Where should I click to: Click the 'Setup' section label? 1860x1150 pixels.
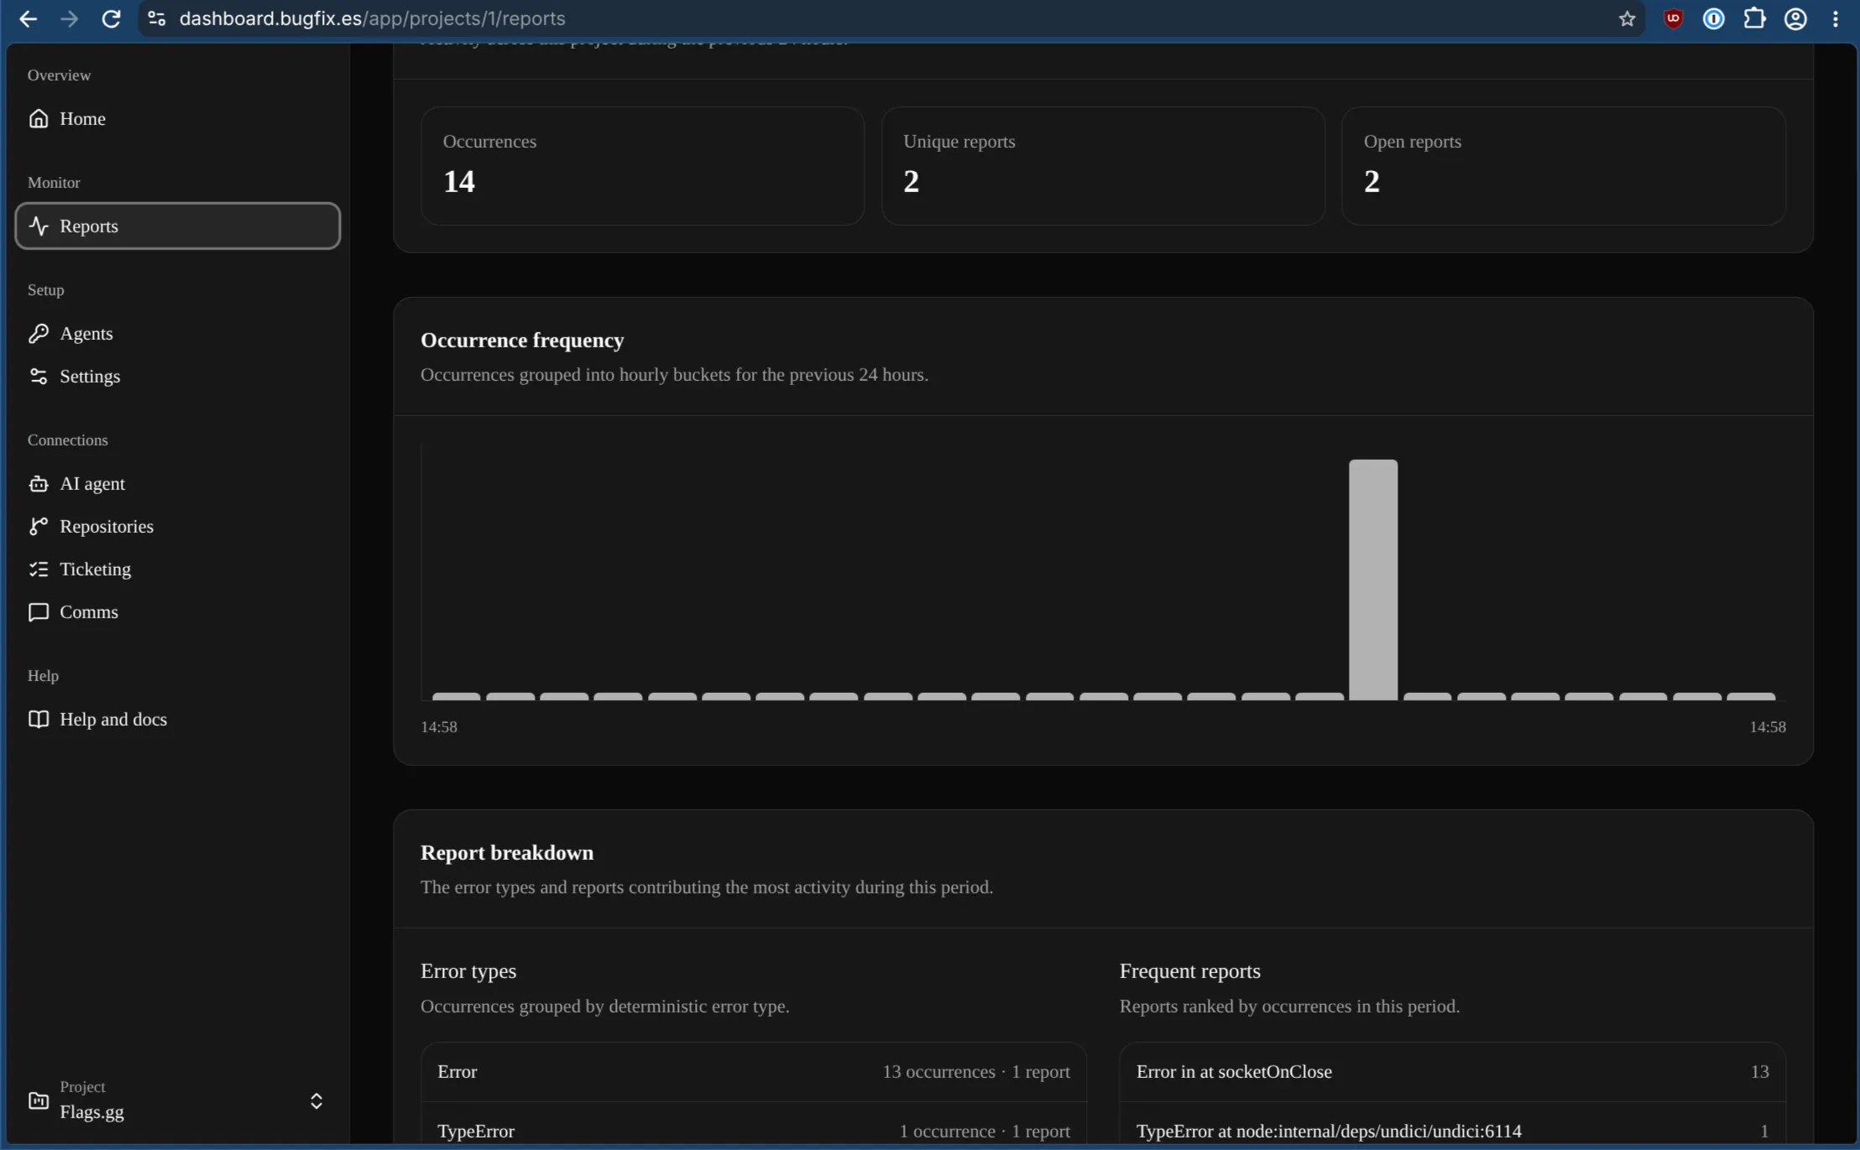tap(45, 289)
